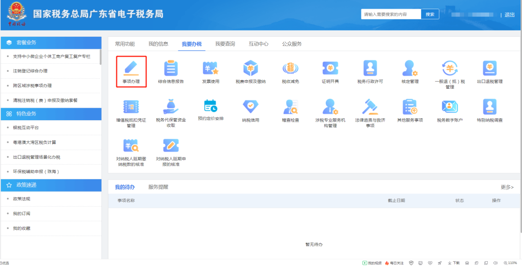Open 发票使用 module

coord(211,72)
